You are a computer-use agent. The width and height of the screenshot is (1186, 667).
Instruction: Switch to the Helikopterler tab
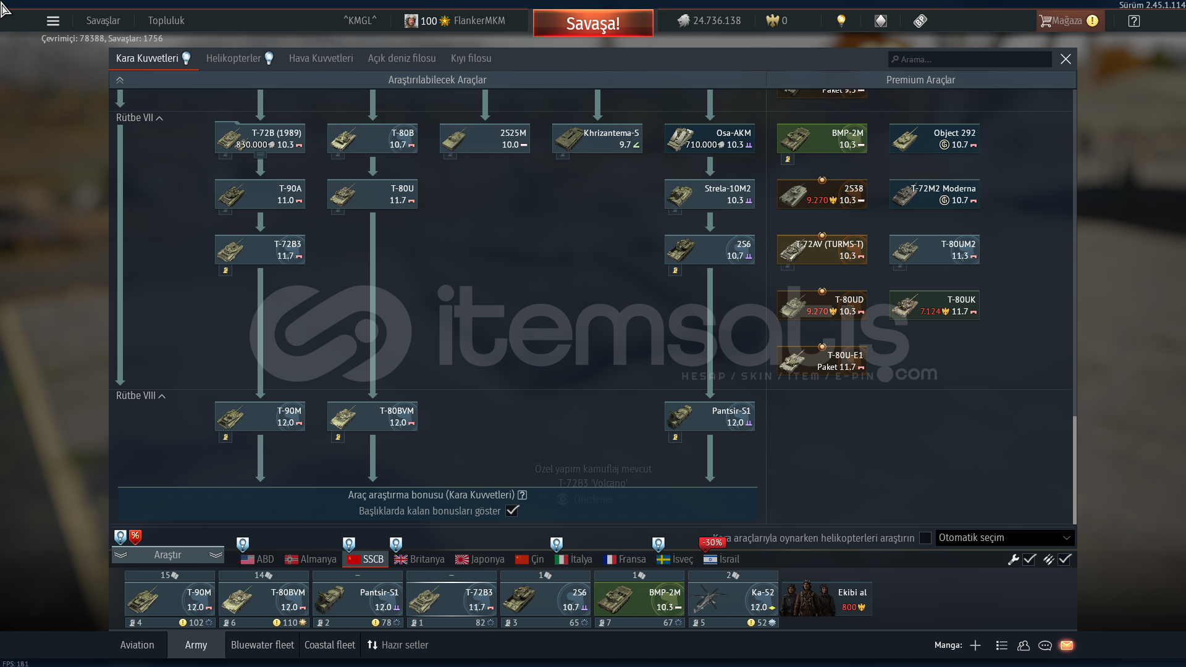pyautogui.click(x=240, y=59)
